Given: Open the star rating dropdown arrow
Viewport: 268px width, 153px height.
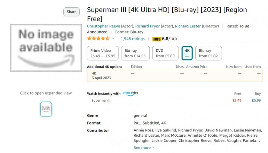Looking at the screenshot, I should click(x=113, y=39).
